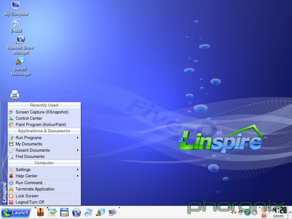Choose Find Documents in the Launch menu
292x219 pixels.
pos(30,157)
